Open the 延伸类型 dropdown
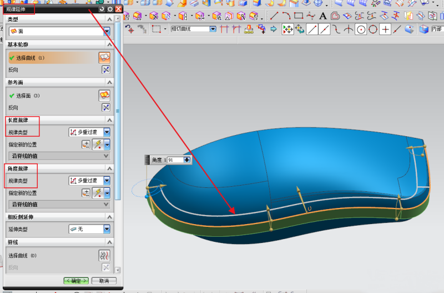 tap(107, 229)
